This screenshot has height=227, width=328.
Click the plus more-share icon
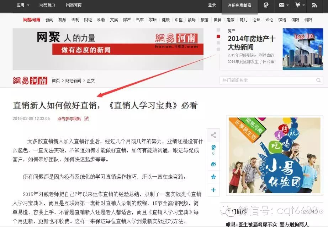point(213,190)
